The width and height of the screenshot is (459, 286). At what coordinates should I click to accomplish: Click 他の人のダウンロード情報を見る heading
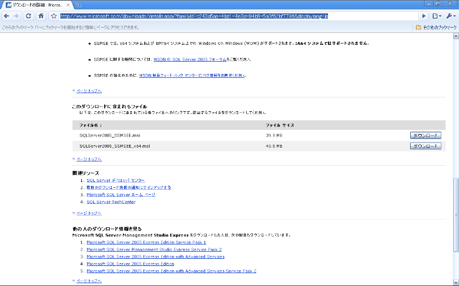(107, 229)
